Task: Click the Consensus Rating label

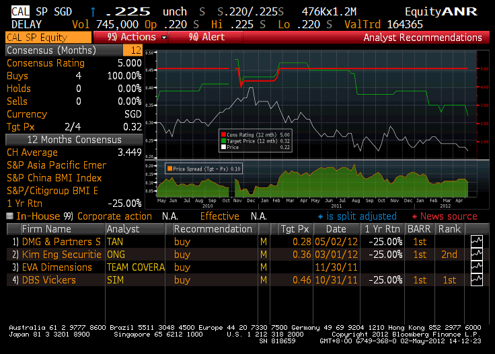Action: [x=46, y=63]
